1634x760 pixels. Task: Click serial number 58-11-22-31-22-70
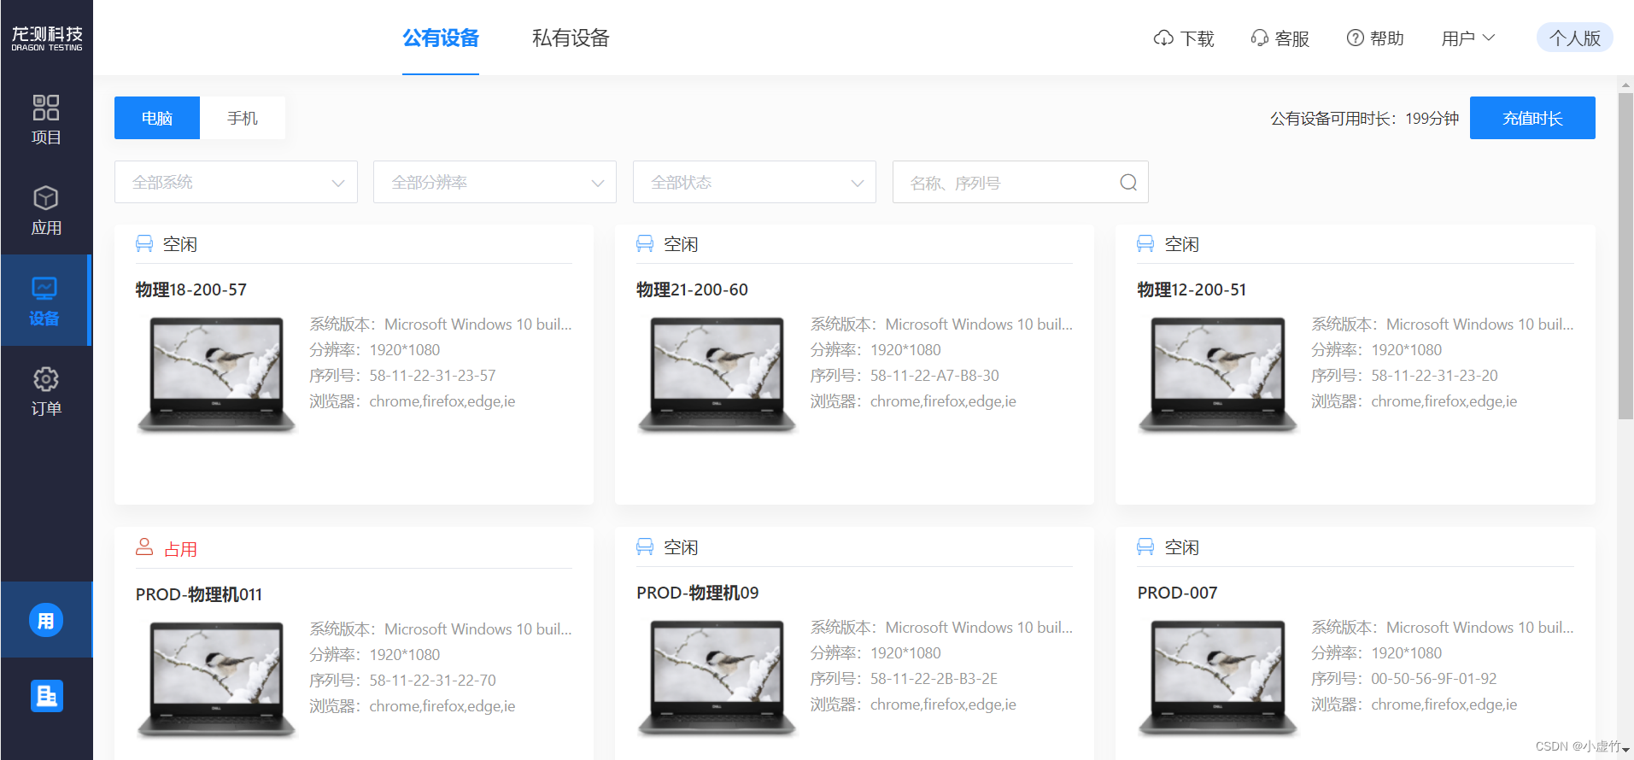pos(432,681)
